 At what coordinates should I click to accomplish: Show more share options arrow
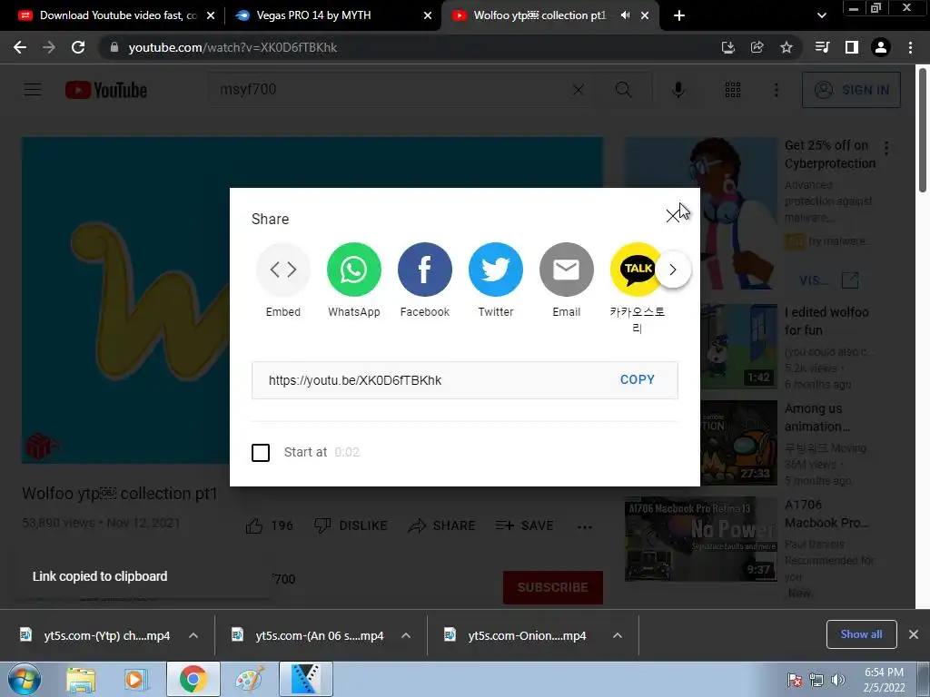673,270
